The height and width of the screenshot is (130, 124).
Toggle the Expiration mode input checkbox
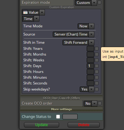tap(99, 2)
